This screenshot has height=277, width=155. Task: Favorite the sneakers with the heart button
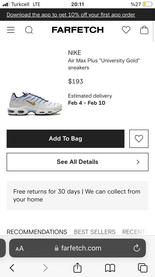[139, 139]
